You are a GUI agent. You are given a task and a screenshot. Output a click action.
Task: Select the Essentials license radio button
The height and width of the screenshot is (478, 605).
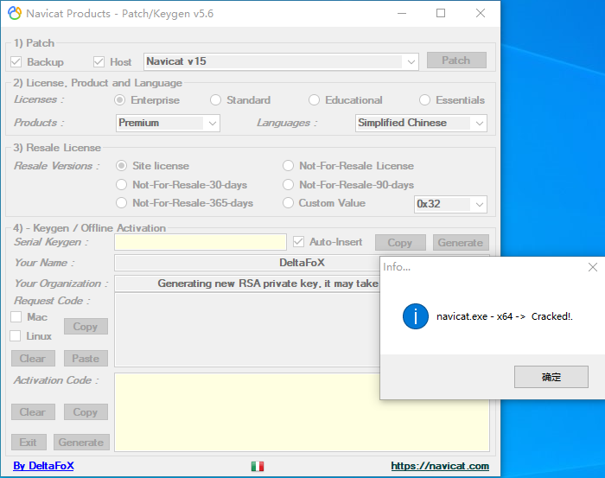[424, 100]
